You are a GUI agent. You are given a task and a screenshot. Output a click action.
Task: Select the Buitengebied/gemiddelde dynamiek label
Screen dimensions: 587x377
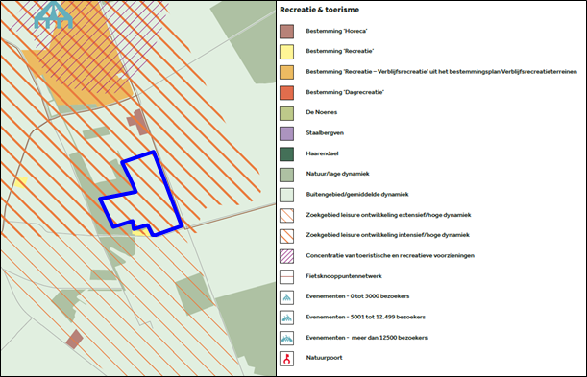tap(357, 195)
